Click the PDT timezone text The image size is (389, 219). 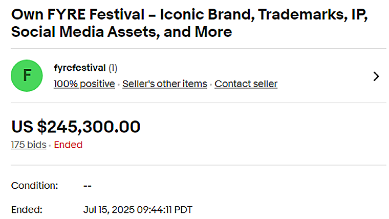tap(183, 209)
